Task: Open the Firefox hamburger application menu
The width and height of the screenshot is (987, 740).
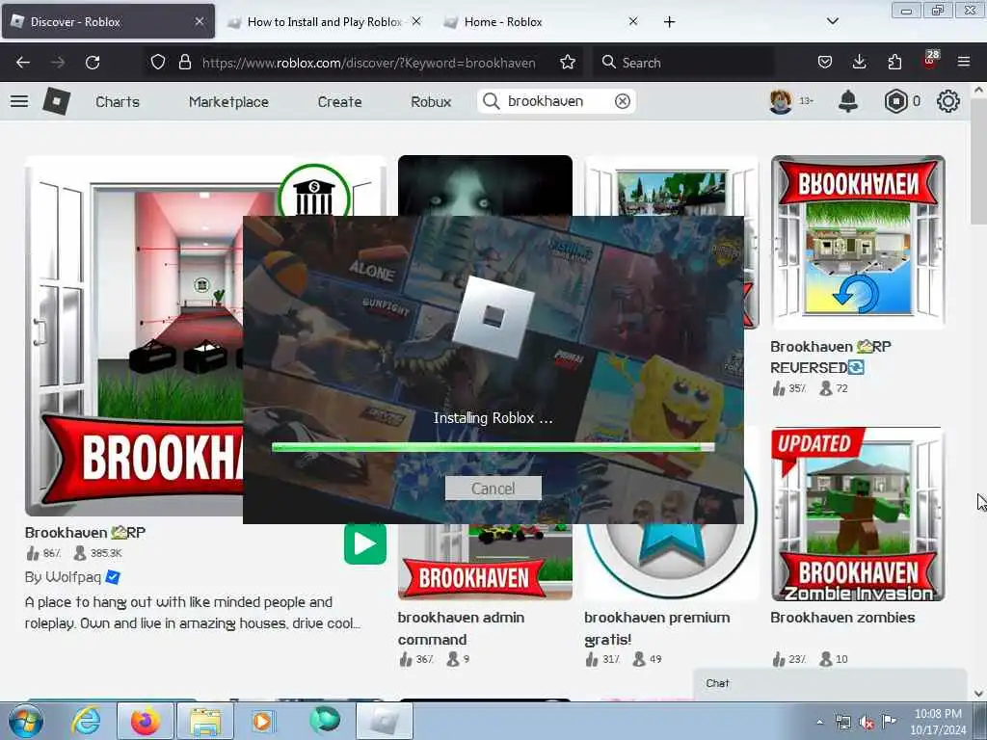Action: click(x=964, y=63)
